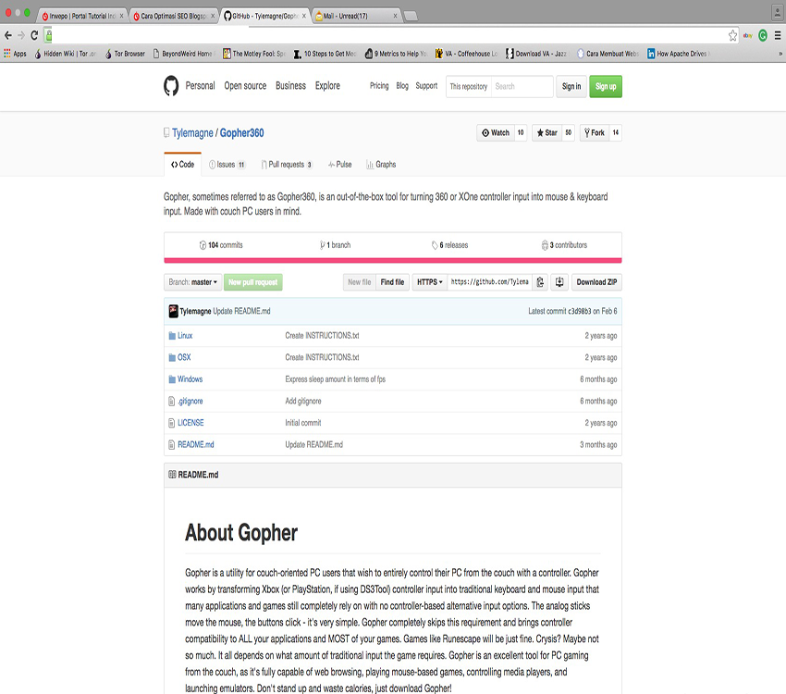Select the Code tab
This screenshot has width=786, height=694.
pos(182,165)
